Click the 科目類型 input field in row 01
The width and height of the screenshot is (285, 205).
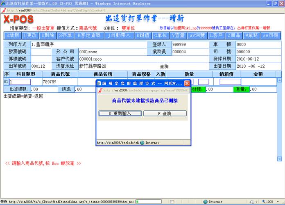point(23,82)
